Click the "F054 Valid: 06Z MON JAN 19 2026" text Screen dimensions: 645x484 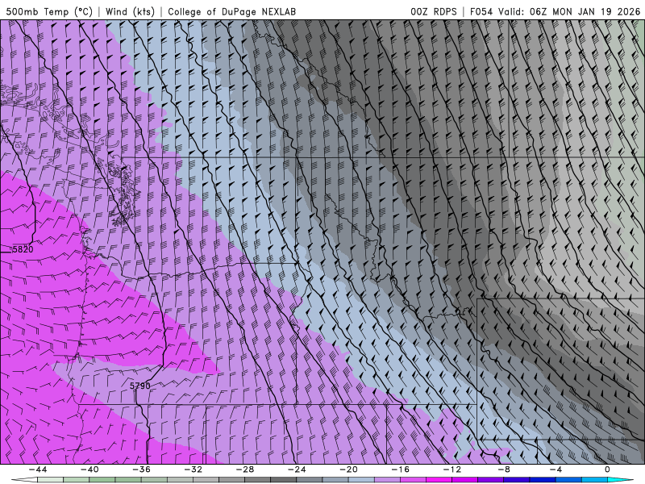[x=555, y=11]
